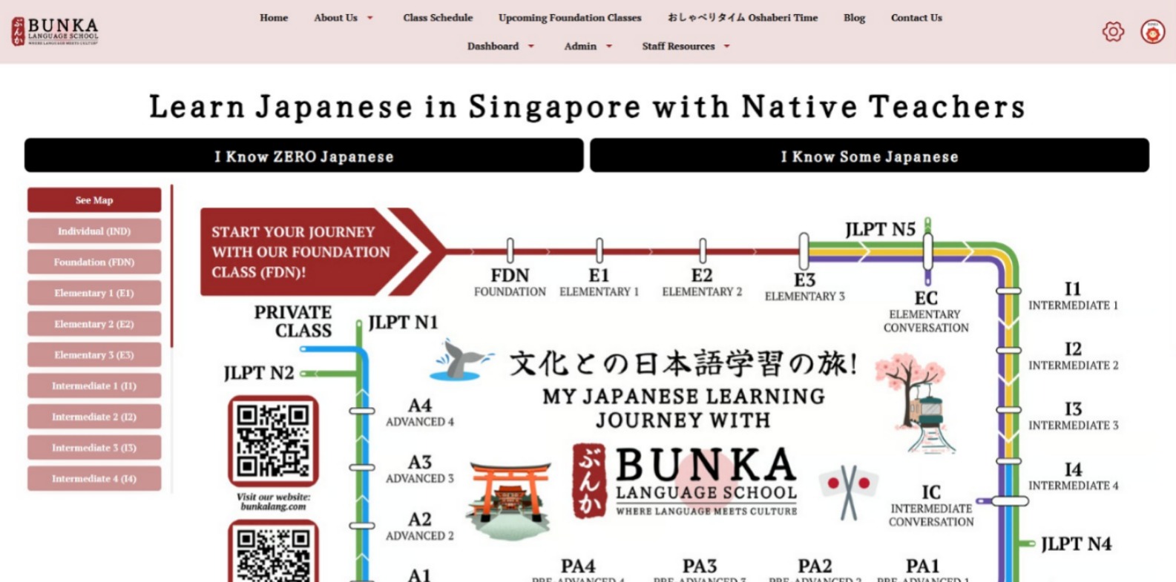Click the See Map button

94,200
